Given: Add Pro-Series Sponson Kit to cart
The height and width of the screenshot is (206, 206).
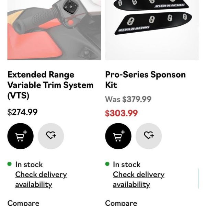Looking at the screenshot, I should tap(118, 136).
